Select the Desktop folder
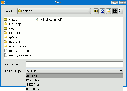 pyautogui.click(x=13, y=24)
